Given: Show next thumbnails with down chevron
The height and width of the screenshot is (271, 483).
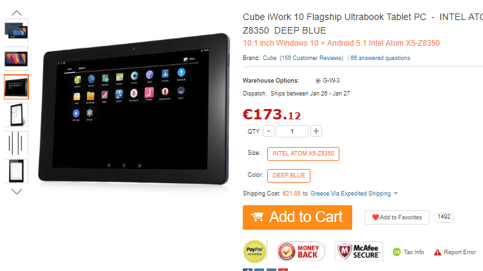Looking at the screenshot, I should 17,192.
